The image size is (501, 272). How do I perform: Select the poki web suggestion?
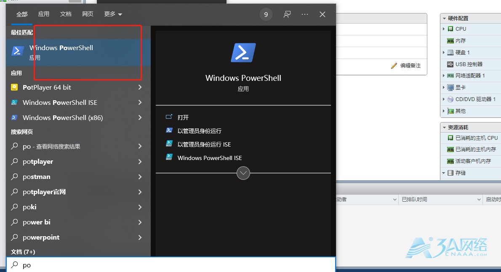[78, 207]
